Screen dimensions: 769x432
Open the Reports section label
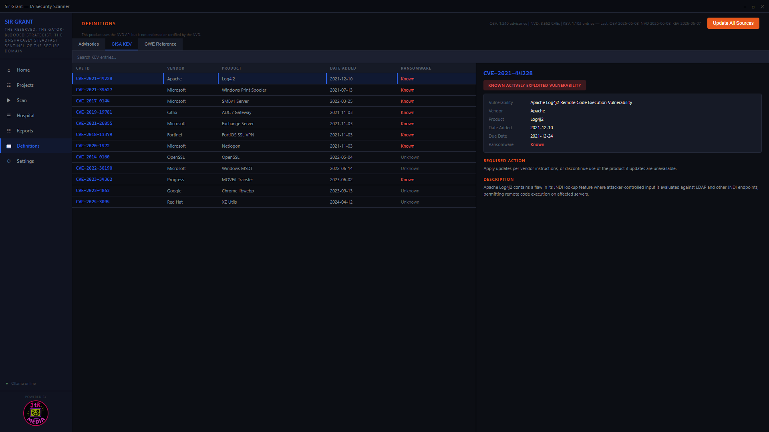click(25, 131)
